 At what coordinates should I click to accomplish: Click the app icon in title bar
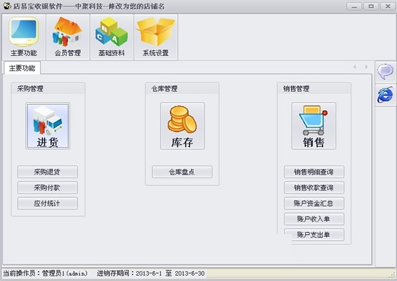(x=7, y=6)
